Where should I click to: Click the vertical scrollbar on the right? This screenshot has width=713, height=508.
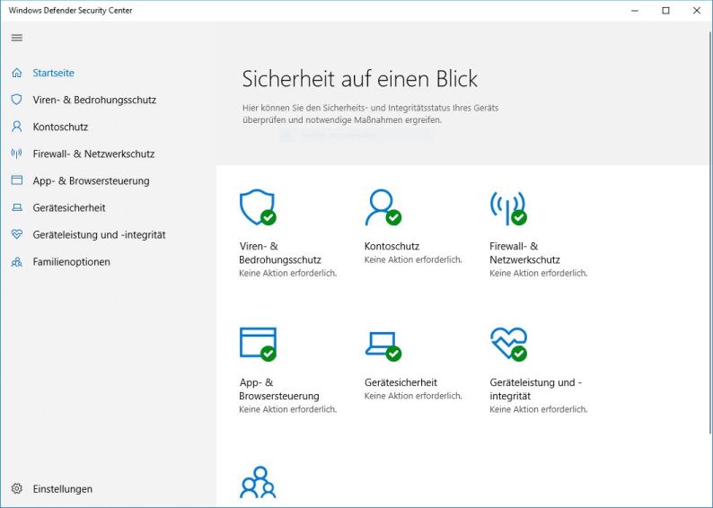[709, 232]
